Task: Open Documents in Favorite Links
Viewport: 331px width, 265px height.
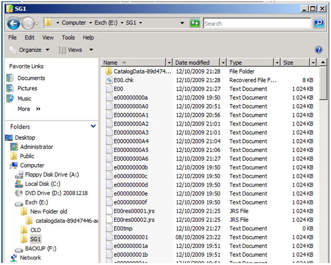Action: pos(31,78)
